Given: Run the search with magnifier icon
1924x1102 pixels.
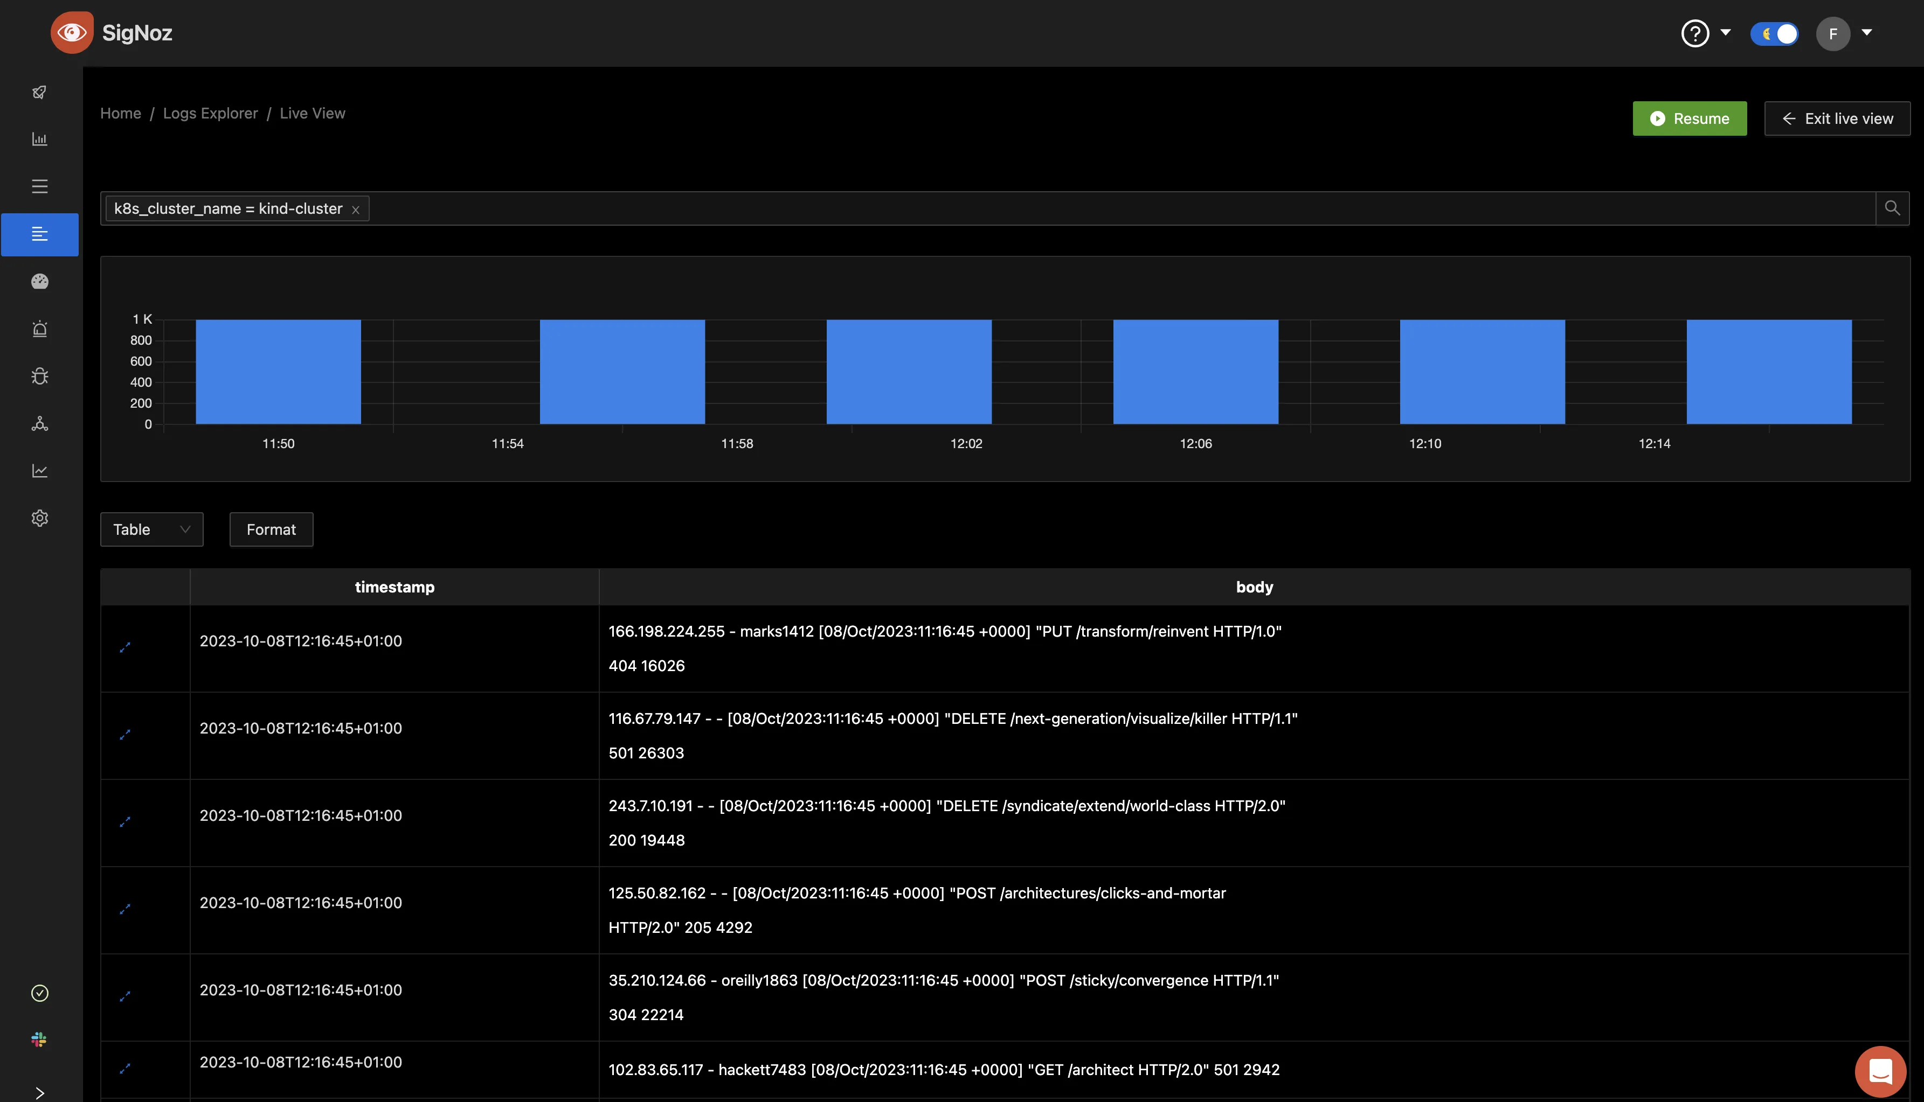Looking at the screenshot, I should [1892, 208].
